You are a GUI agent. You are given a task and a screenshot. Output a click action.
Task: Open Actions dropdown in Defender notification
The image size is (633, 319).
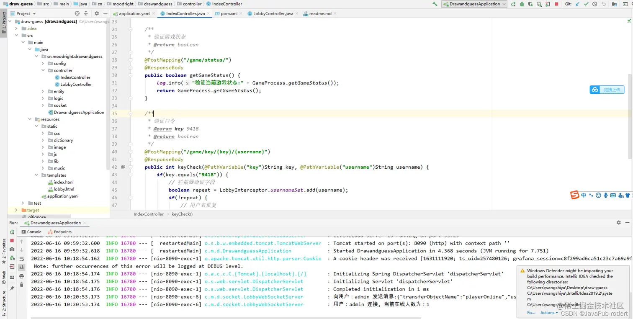pos(549,313)
